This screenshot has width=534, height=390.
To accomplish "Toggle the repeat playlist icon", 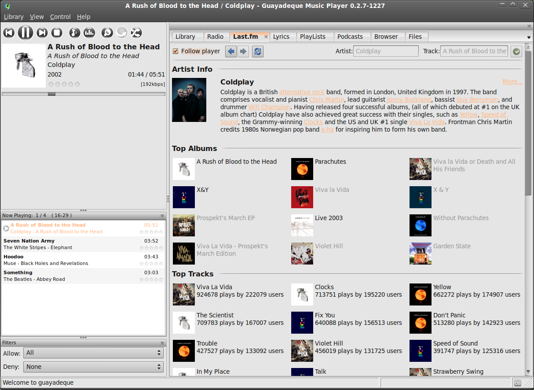I will 122,33.
